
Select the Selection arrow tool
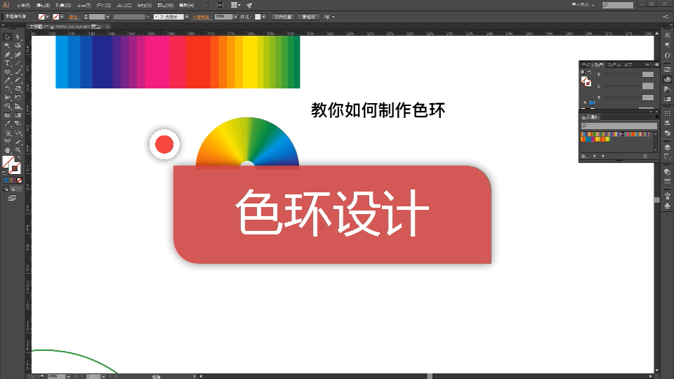tap(7, 37)
